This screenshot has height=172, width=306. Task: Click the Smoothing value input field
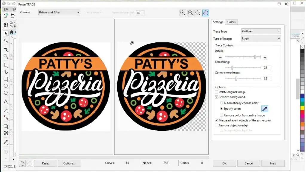point(267,67)
